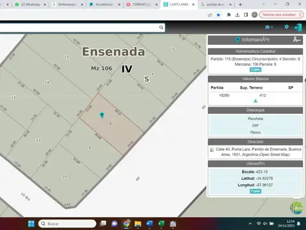Click the login door icon
Image resolution: width=306 pixels, height=230 pixels.
tap(298, 27)
